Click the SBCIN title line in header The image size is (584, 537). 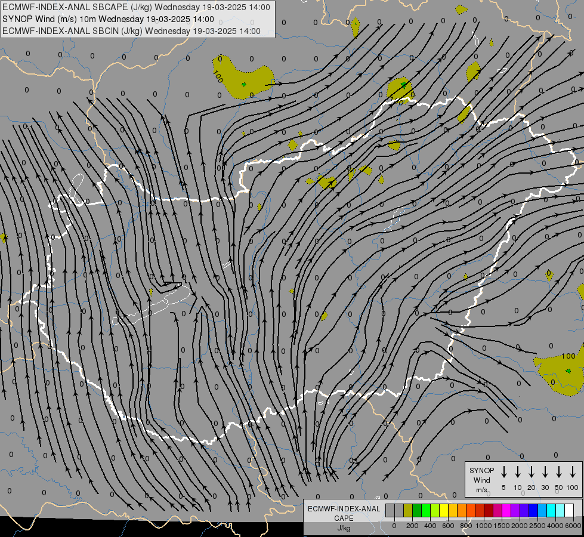coord(131,31)
